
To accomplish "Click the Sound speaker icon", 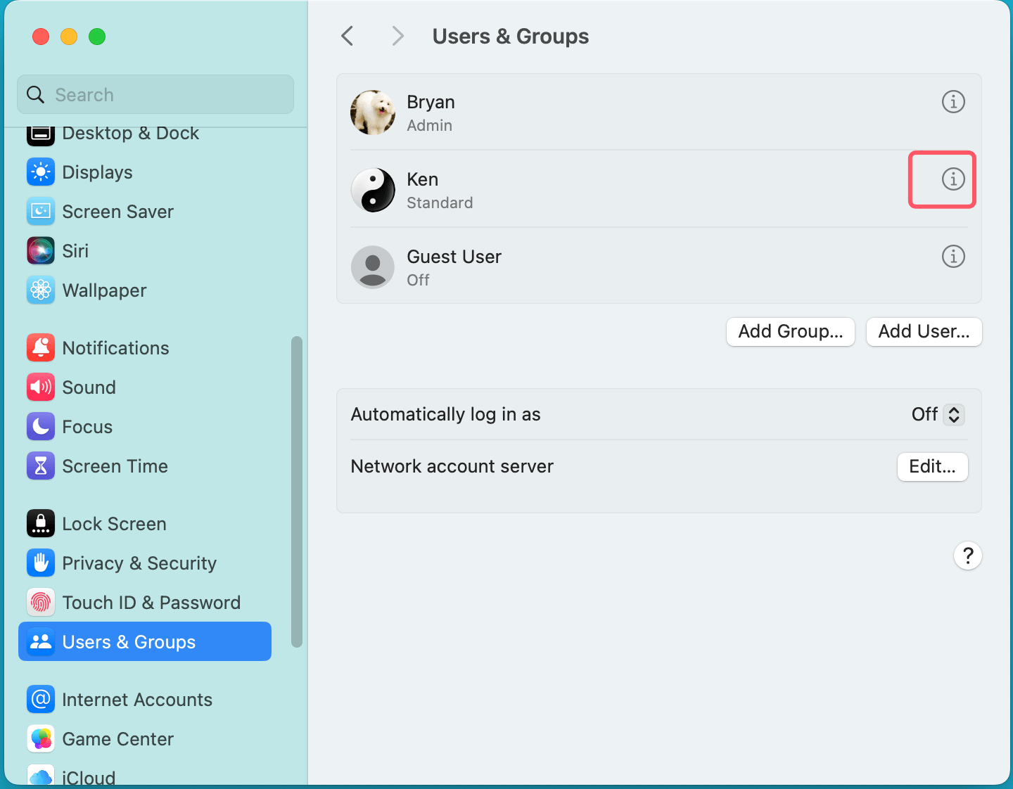I will [x=40, y=387].
